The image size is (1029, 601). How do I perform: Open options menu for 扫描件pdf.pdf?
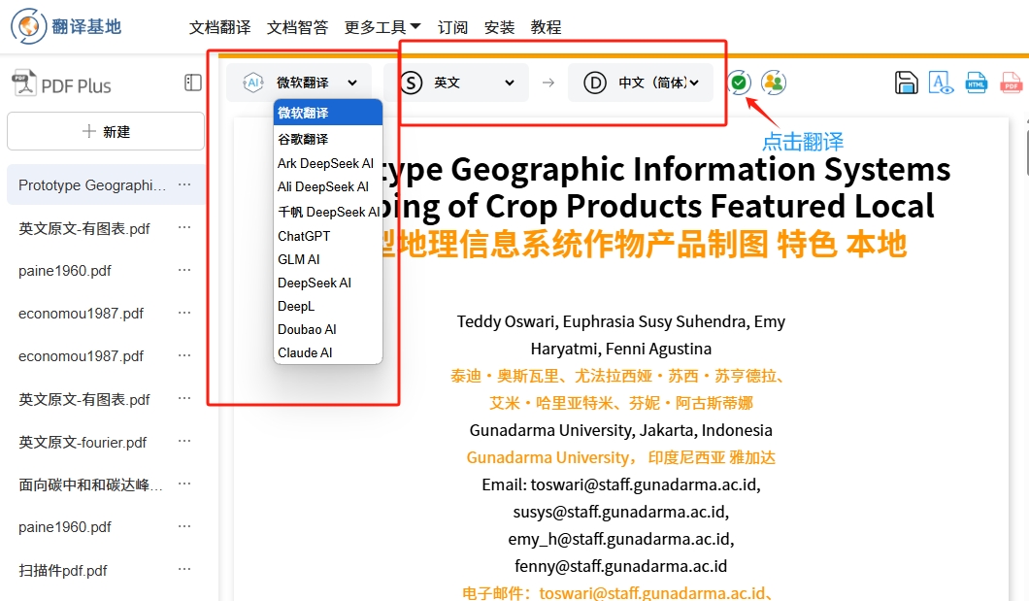pyautogui.click(x=184, y=570)
